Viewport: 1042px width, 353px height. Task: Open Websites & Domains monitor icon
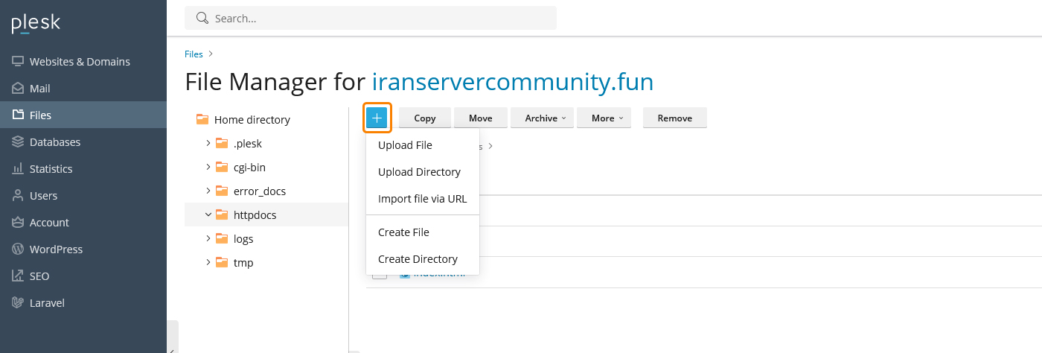click(18, 62)
